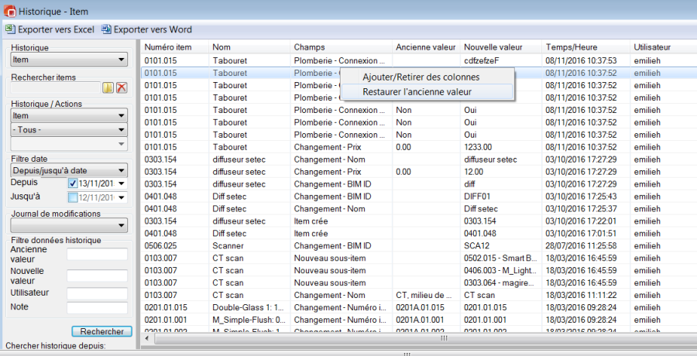Expand the Journal de modifications dropdown
This screenshot has width=697, height=356.
coord(69,226)
